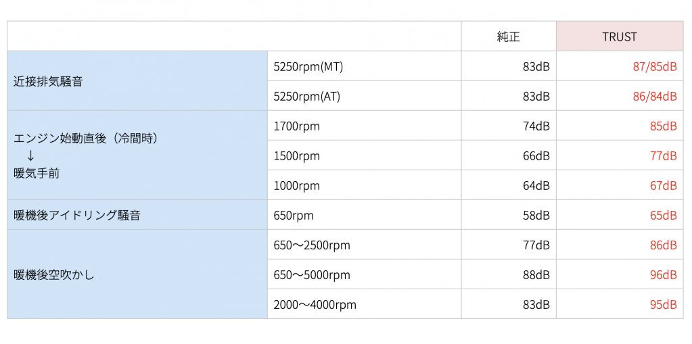This screenshot has width=692, height=344.
Task: Select the 86/84dB TRUST value
Action: tap(655, 96)
